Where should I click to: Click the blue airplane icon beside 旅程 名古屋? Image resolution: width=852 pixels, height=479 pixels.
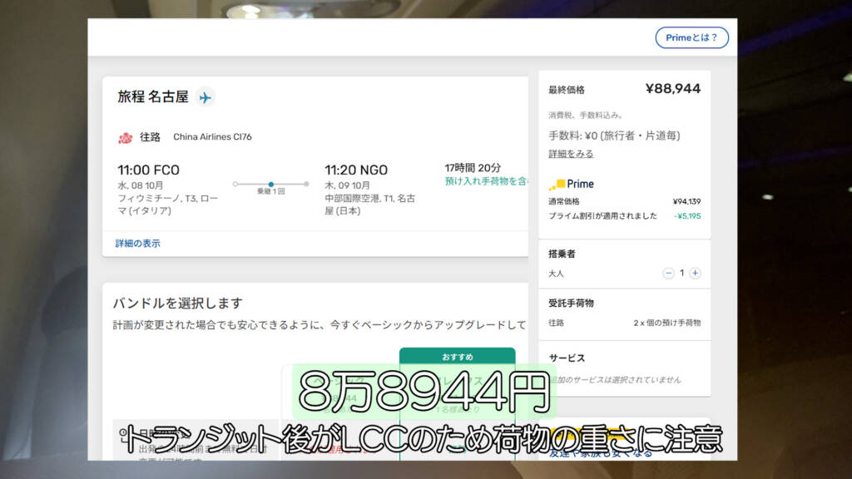pyautogui.click(x=206, y=97)
